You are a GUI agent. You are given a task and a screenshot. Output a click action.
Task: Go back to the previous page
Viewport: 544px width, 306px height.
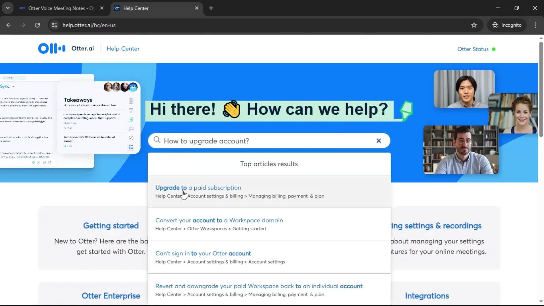click(9, 25)
